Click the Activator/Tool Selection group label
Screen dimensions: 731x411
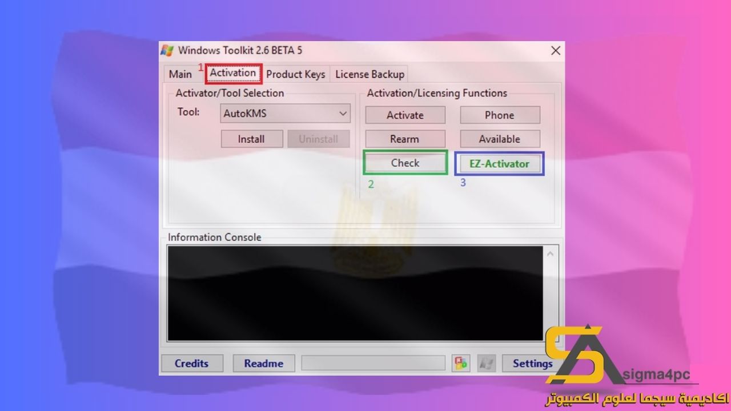pyautogui.click(x=230, y=93)
